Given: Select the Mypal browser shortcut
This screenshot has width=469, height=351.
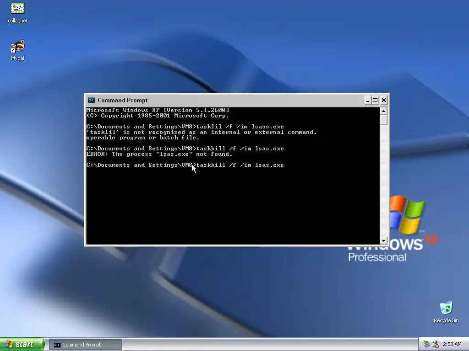Looking at the screenshot, I should point(18,50).
